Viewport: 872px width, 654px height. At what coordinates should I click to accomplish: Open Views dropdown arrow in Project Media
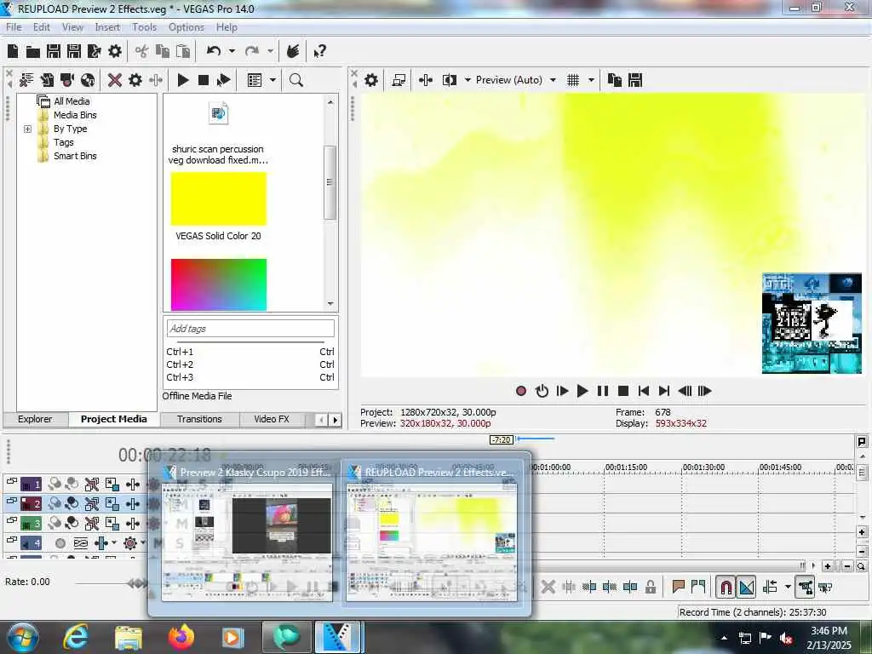(x=272, y=80)
